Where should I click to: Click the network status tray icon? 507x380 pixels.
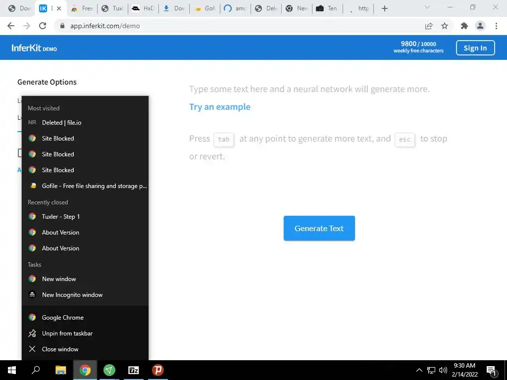tap(431, 370)
